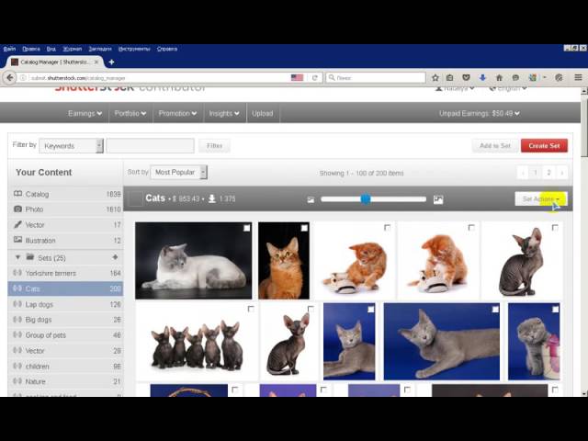
Task: Open Set Actions dropdown
Action: (x=541, y=199)
